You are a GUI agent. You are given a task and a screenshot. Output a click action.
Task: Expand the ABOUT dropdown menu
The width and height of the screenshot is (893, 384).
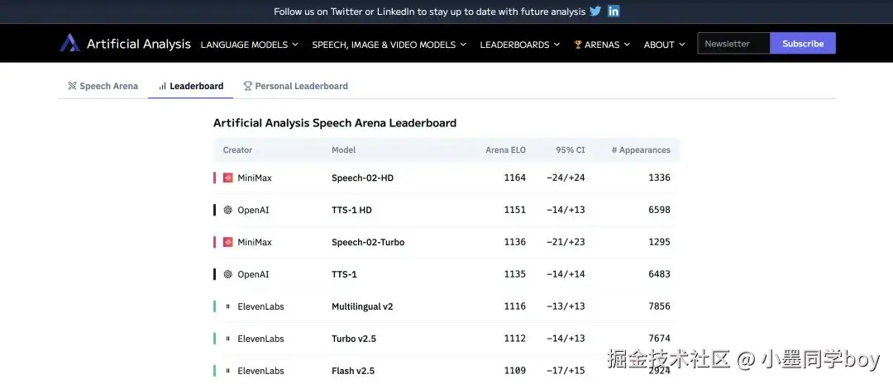pos(664,45)
